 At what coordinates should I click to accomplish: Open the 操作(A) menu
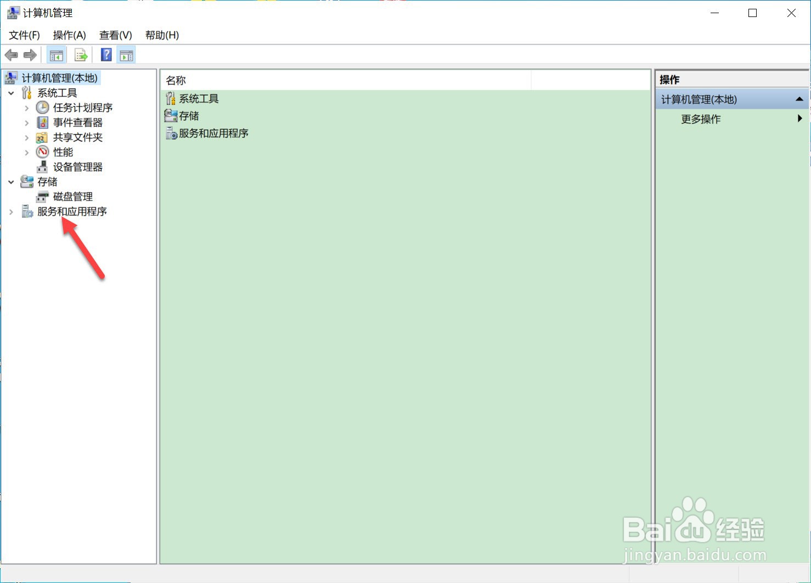(x=69, y=35)
